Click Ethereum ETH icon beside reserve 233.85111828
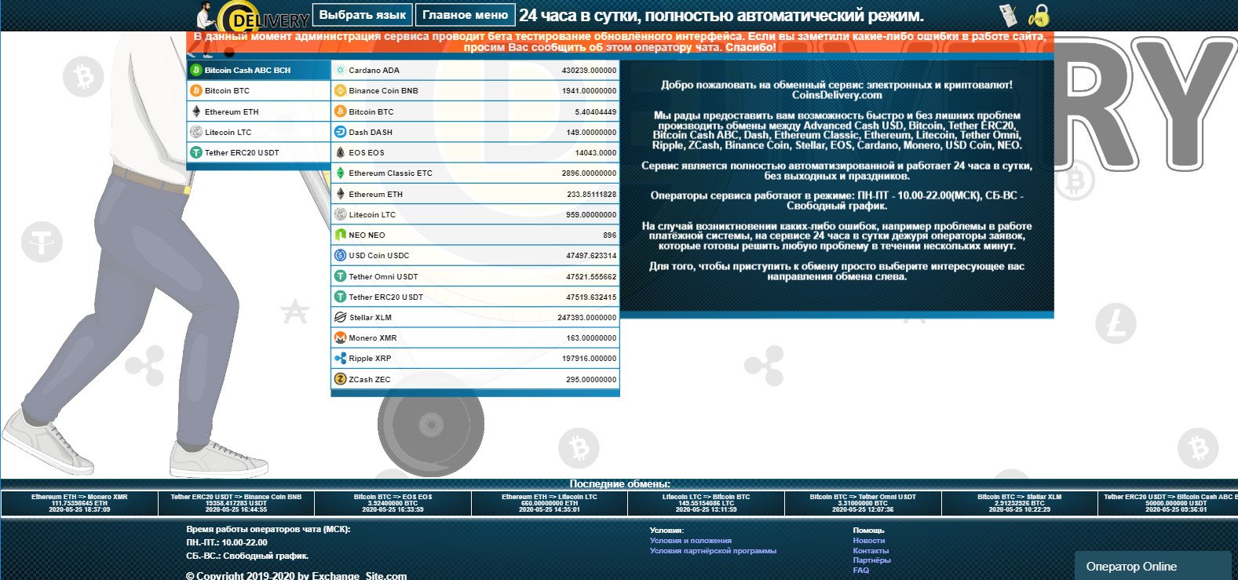The width and height of the screenshot is (1238, 580). pyautogui.click(x=340, y=194)
